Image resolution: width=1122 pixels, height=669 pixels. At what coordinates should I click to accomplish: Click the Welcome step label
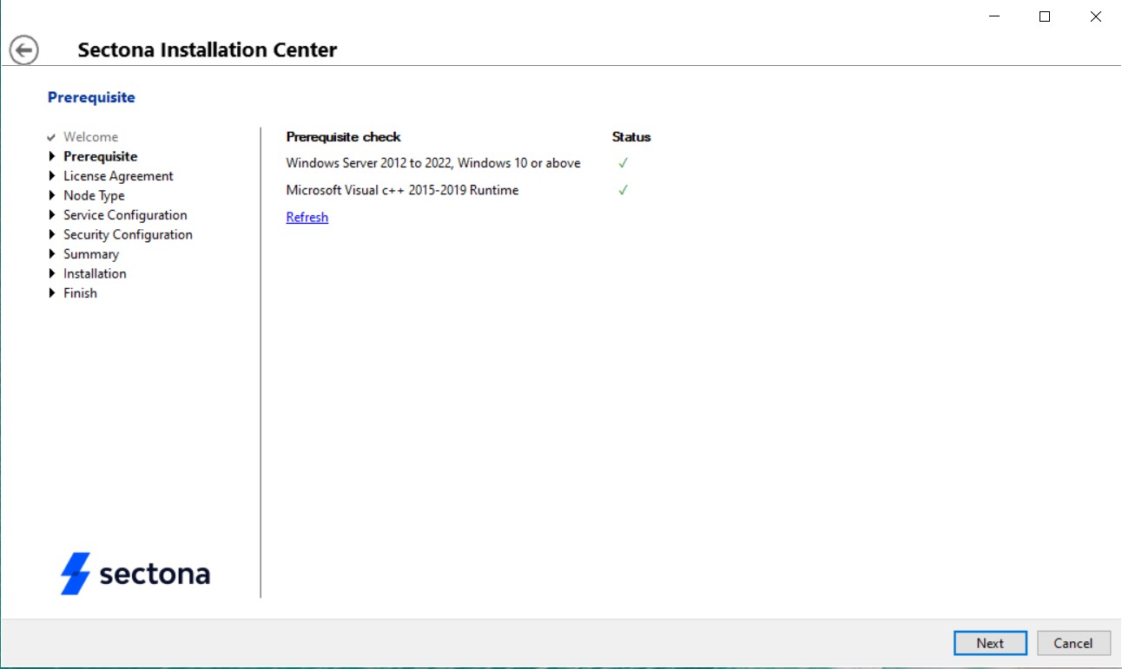click(x=90, y=137)
